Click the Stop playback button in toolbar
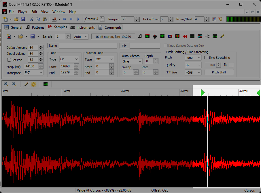The image size is (261, 193). 65,19
